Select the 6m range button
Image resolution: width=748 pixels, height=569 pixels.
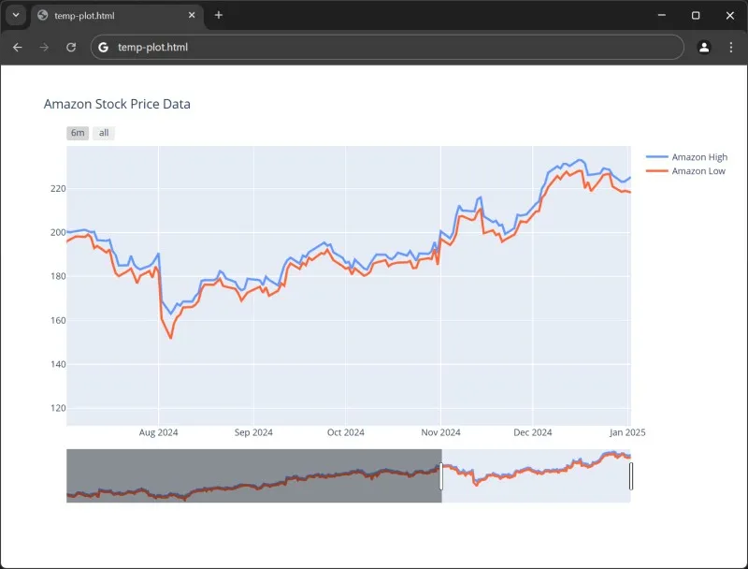(78, 133)
